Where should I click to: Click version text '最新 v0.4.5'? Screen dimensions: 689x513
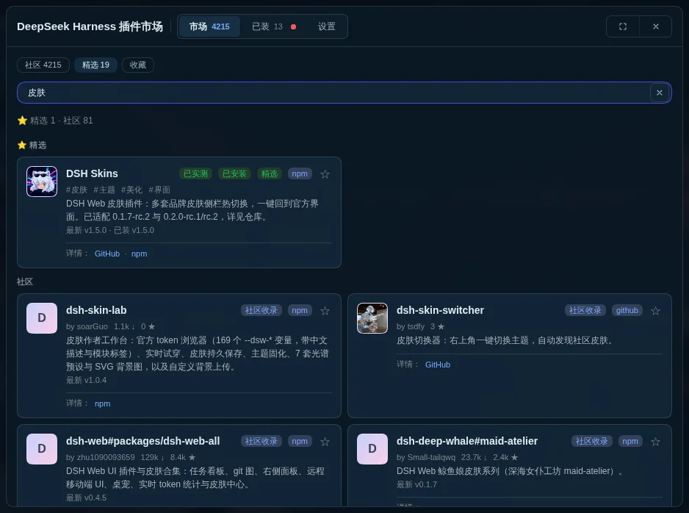click(86, 498)
